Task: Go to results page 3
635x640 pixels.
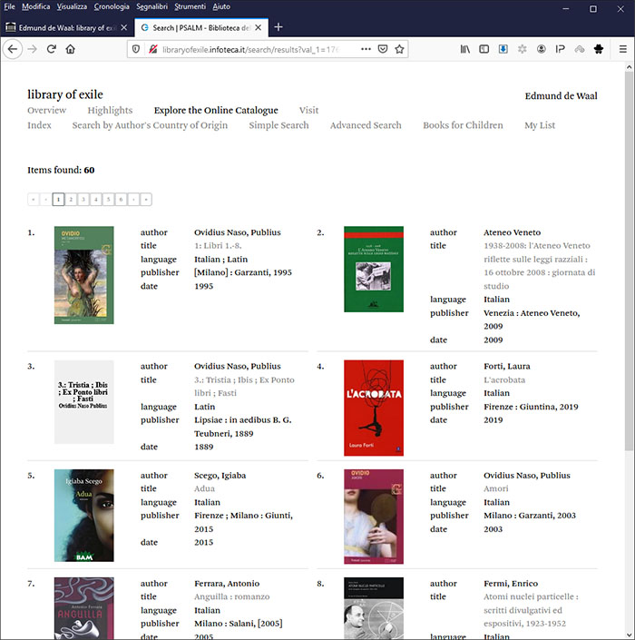Action: 83,200
